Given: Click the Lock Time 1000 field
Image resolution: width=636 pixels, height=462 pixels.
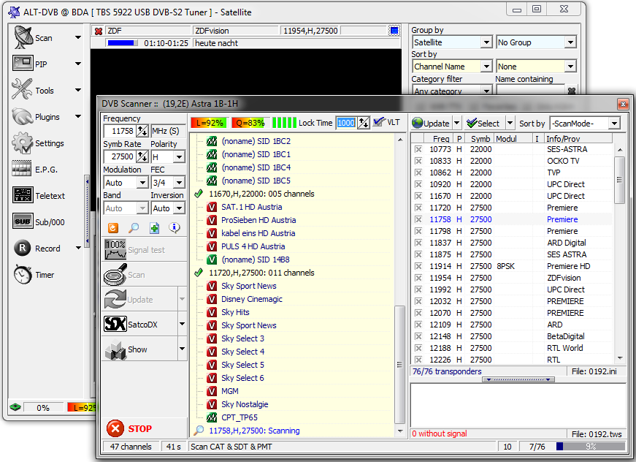Looking at the screenshot, I should pos(346,123).
